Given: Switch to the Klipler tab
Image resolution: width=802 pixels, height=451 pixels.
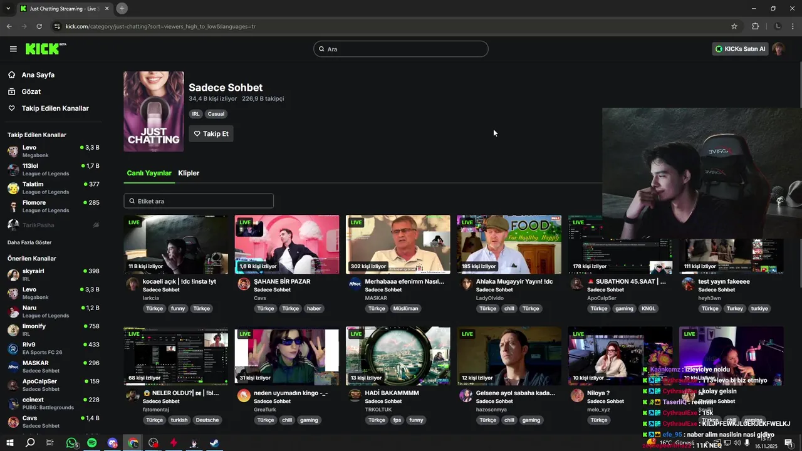Looking at the screenshot, I should tap(189, 173).
